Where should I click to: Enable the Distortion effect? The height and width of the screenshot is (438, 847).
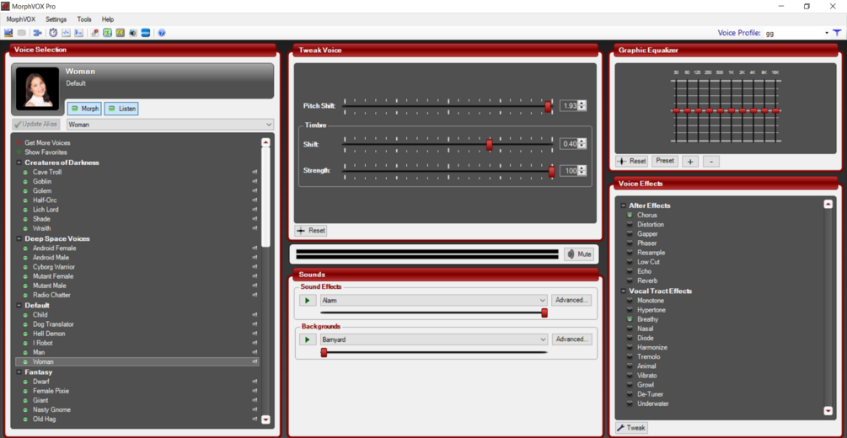(x=630, y=225)
